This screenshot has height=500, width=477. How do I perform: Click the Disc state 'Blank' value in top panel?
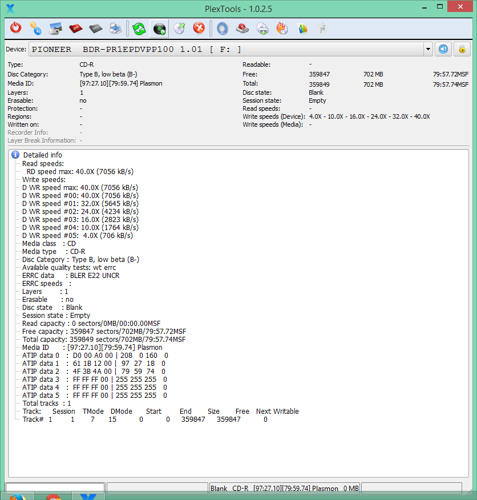(316, 92)
